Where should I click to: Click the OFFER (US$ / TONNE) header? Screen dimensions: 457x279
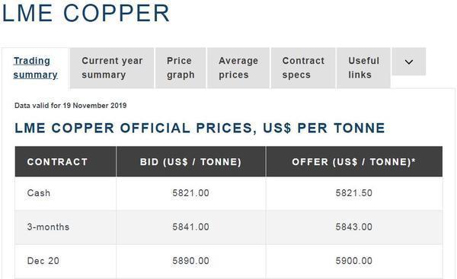(x=354, y=162)
